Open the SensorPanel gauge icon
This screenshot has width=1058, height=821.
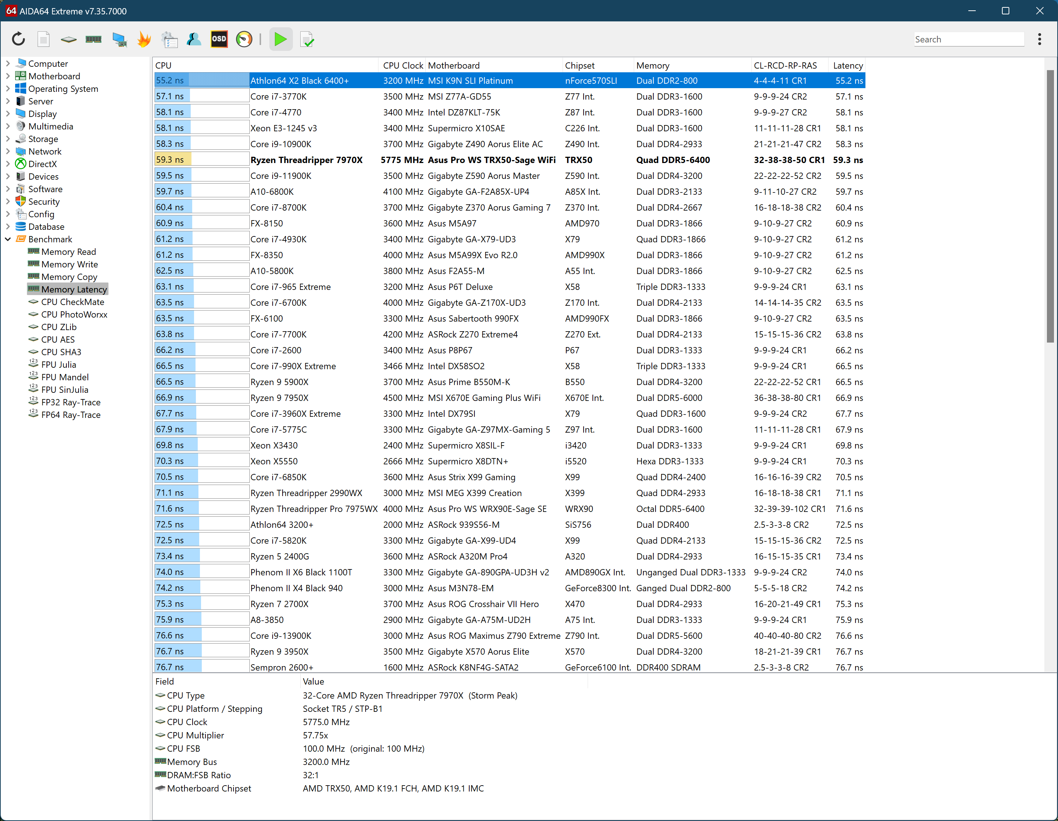(x=244, y=39)
